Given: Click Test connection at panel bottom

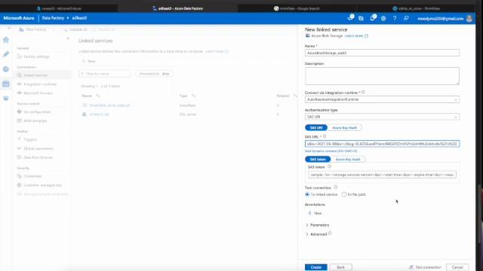Looking at the screenshot, I should pyautogui.click(x=425, y=267).
